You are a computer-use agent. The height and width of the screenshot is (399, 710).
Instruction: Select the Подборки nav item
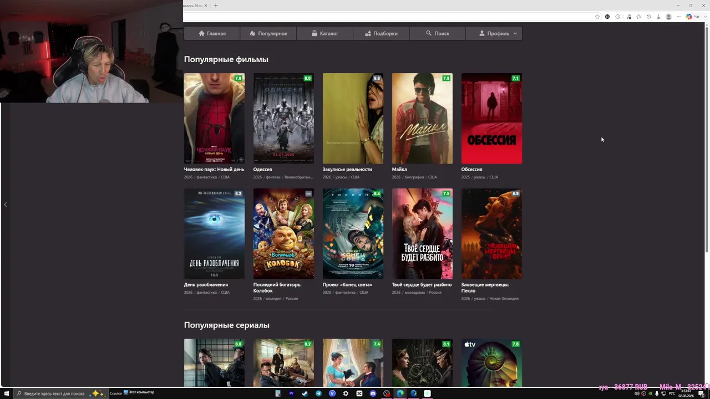tap(381, 33)
